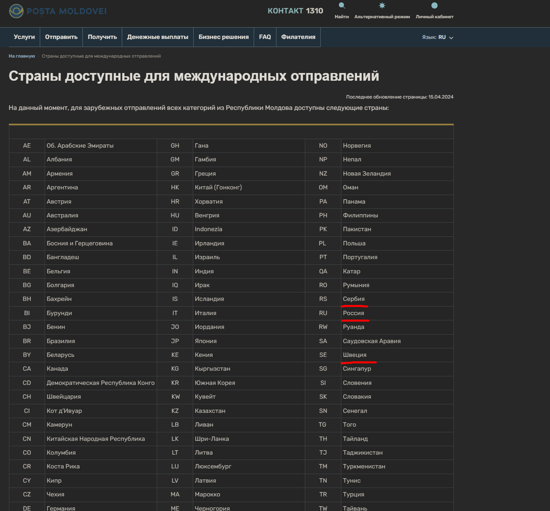Expand the Язык: RU language dropdown
The image size is (550, 511).
coord(438,37)
